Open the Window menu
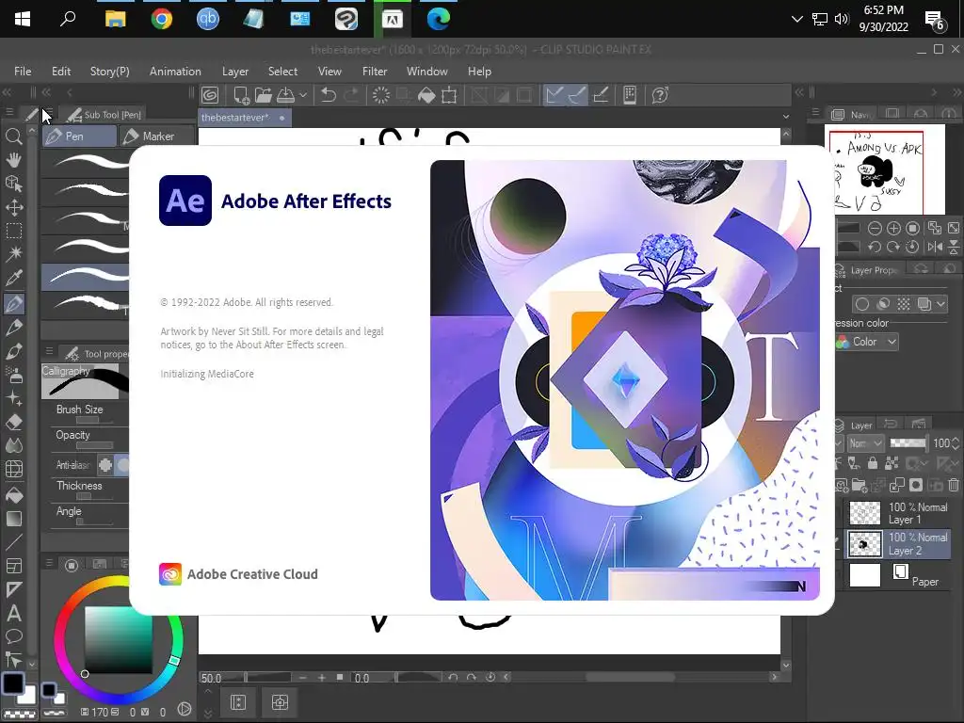The width and height of the screenshot is (964, 723). click(427, 72)
